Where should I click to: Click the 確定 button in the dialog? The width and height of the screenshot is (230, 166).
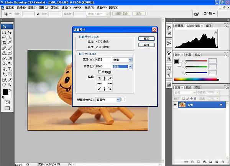coord(146,39)
